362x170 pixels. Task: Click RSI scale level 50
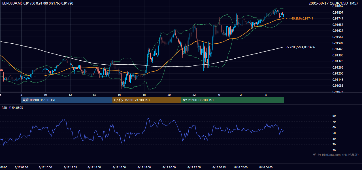(x=334, y=133)
